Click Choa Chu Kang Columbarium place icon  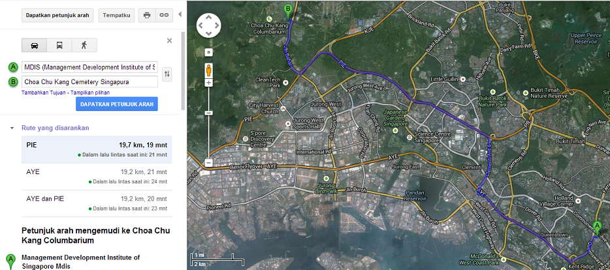pyautogui.click(x=269, y=19)
